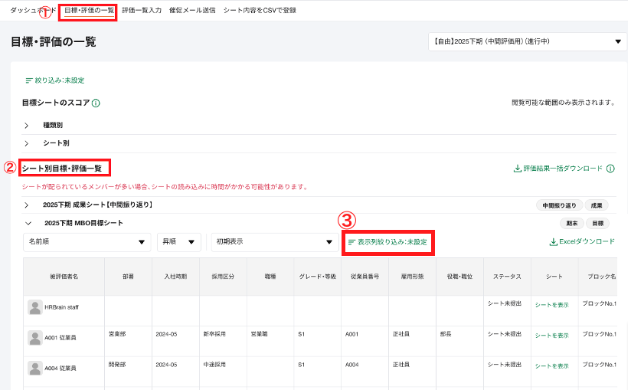Expand the シート別 section
The image size is (631, 390).
(27, 143)
